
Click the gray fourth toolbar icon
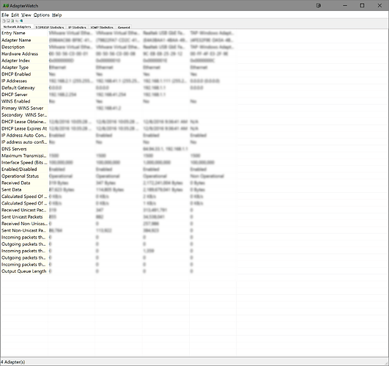pos(17,21)
